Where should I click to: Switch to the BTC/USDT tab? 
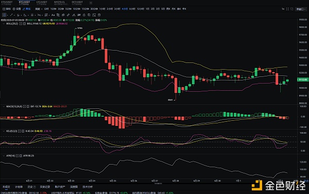[24, 3]
